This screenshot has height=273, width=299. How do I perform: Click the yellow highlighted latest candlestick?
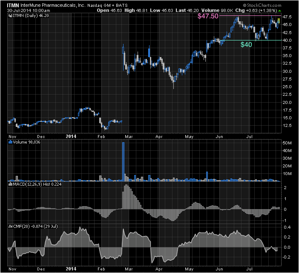pyautogui.click(x=279, y=21)
